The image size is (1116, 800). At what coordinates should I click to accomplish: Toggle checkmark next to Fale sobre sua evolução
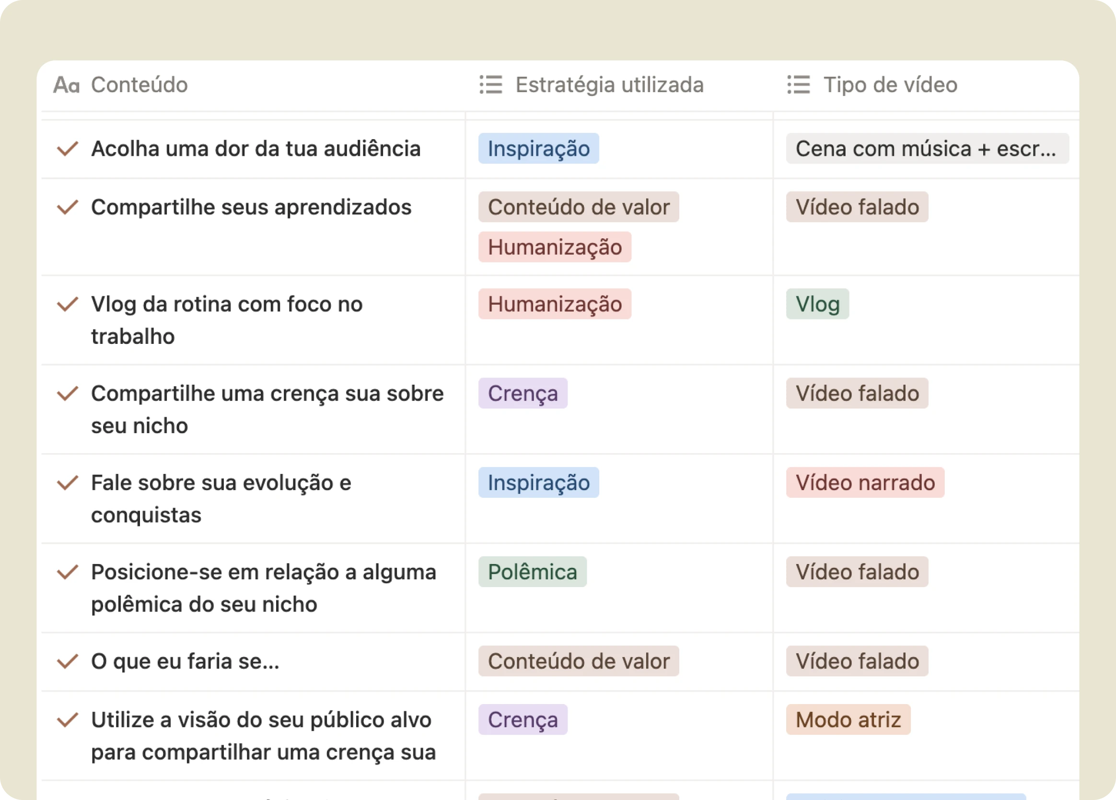tap(68, 483)
